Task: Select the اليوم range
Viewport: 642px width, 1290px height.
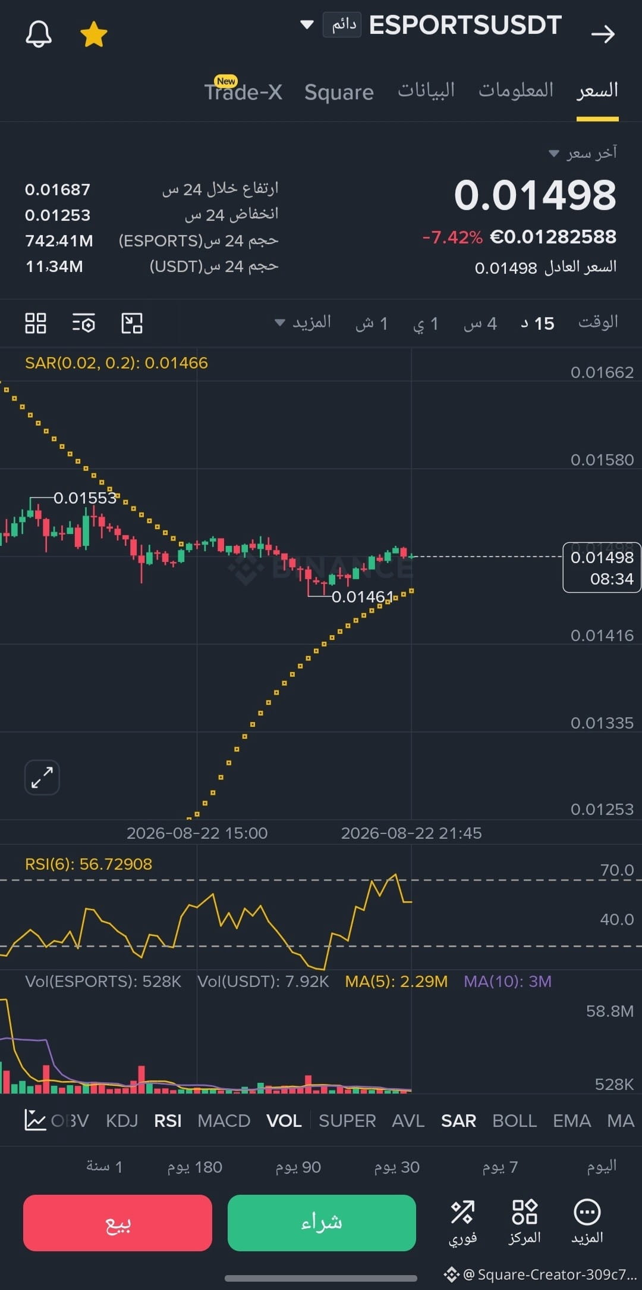Action: tap(602, 1166)
